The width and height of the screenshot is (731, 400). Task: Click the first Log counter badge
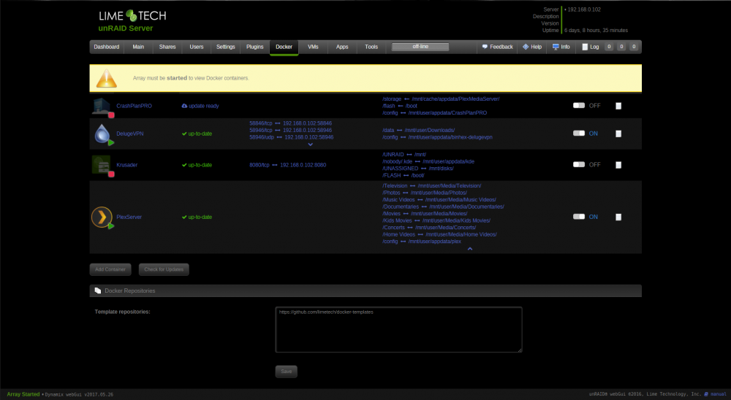[608, 47]
